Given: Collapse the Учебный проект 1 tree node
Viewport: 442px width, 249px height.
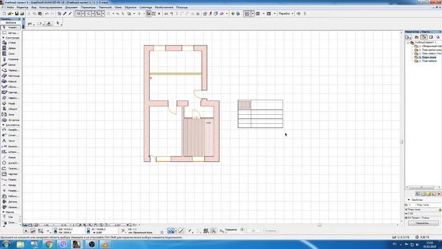Looking at the screenshot, I should [x=407, y=43].
